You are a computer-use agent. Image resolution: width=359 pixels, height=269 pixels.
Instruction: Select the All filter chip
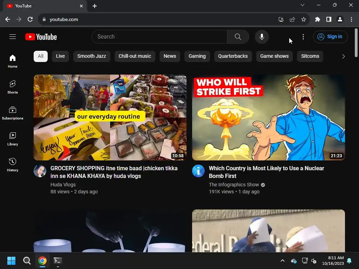[x=41, y=56]
